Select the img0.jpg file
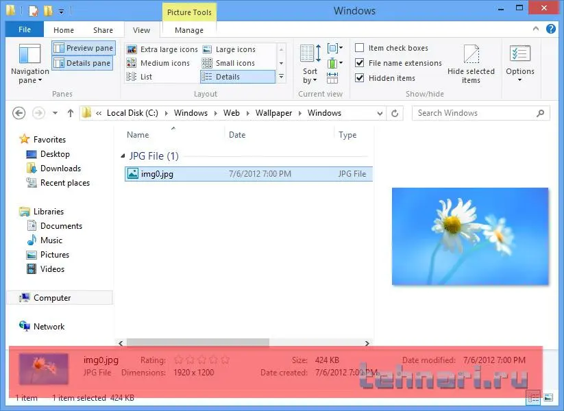564x411 pixels. [249, 174]
